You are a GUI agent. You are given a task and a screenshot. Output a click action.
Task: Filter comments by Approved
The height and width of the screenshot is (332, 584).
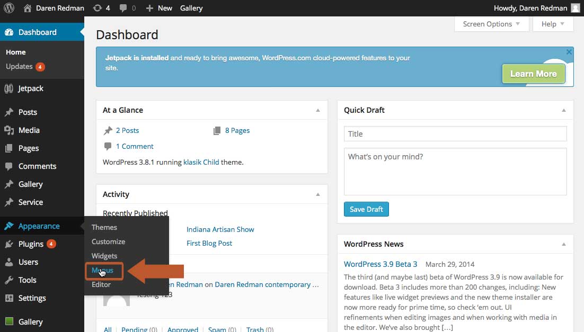point(182,329)
